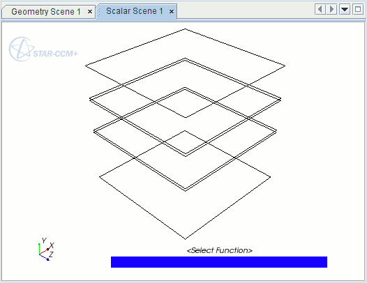Click the blue Z axis label
367x283 pixels.
[x=51, y=254]
